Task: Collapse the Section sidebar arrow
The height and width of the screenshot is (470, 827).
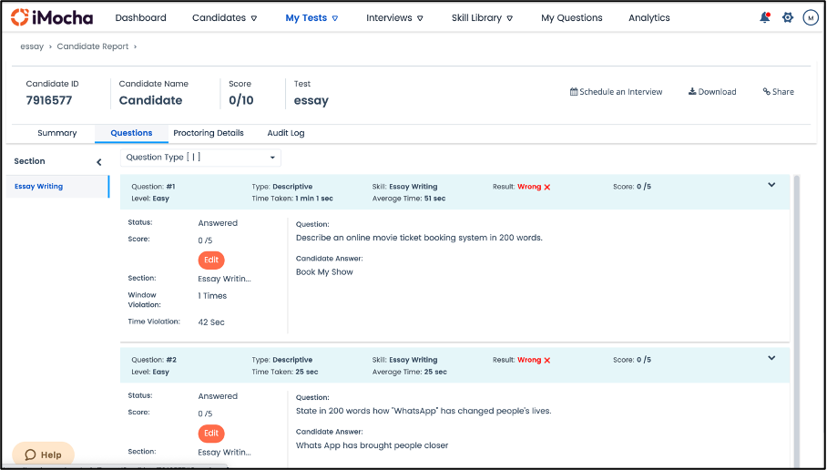Action: [98, 162]
